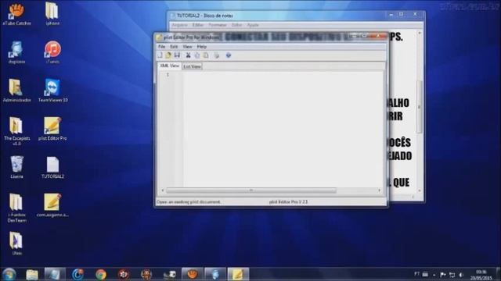Click the Copy toolbar icon

[x=197, y=55]
